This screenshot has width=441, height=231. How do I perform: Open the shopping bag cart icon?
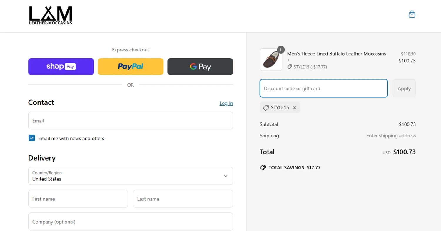point(412,14)
